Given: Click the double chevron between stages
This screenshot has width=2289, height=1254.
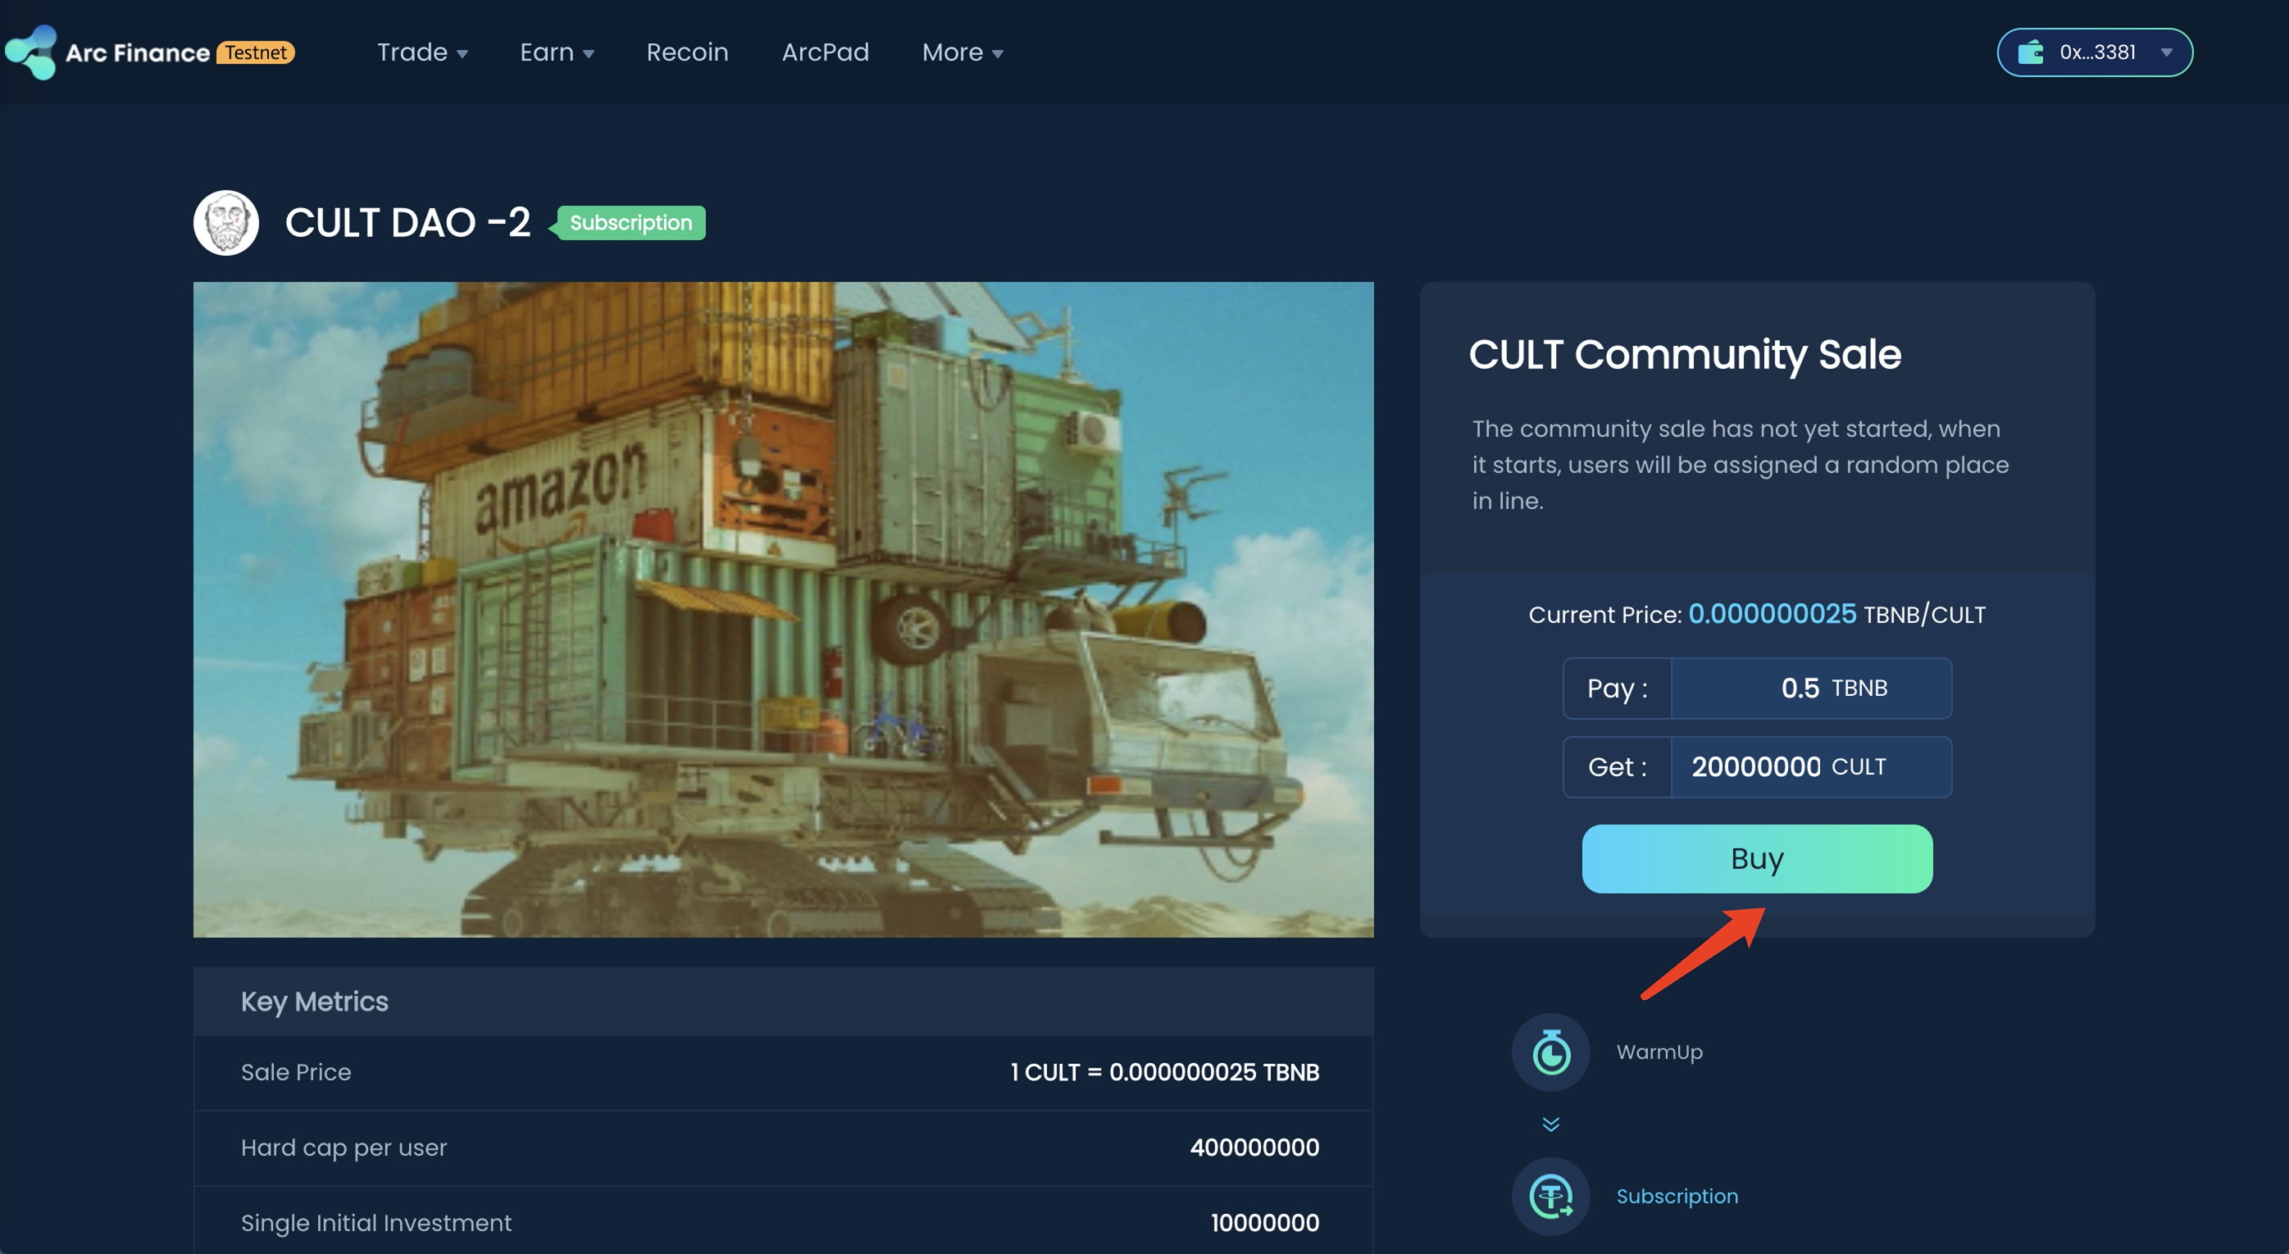Looking at the screenshot, I should tap(1550, 1125).
